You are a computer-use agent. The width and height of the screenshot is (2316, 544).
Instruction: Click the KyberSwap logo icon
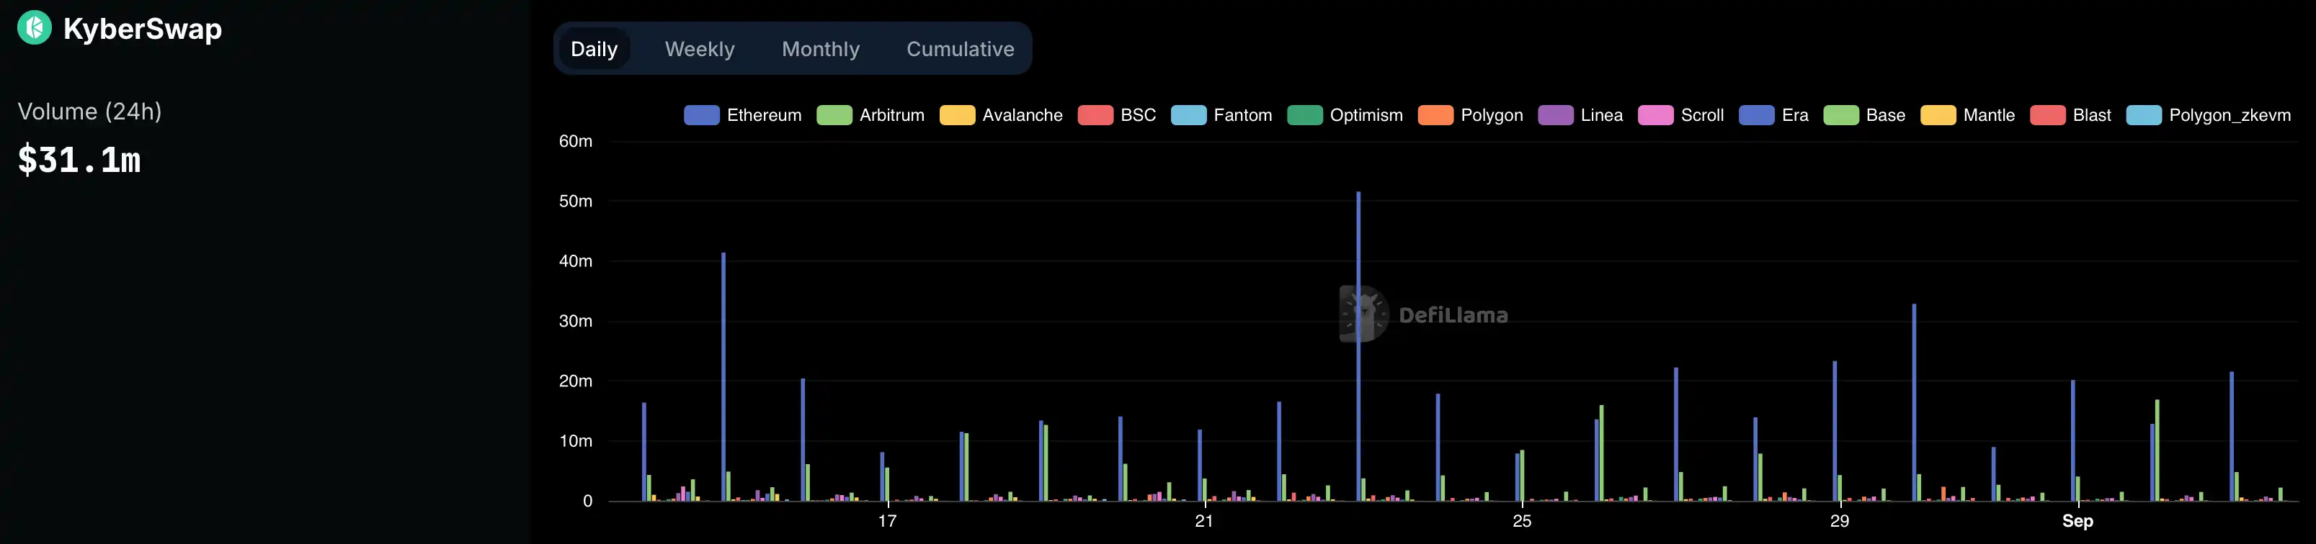[34, 28]
